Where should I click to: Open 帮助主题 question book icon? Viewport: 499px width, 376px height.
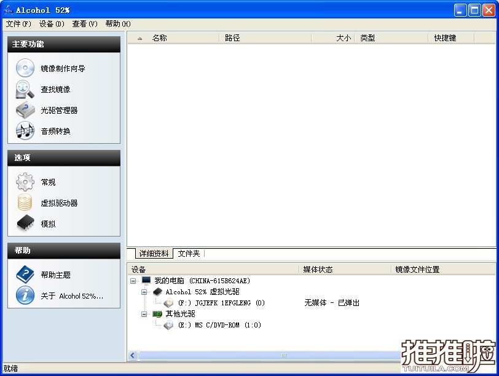click(x=25, y=275)
